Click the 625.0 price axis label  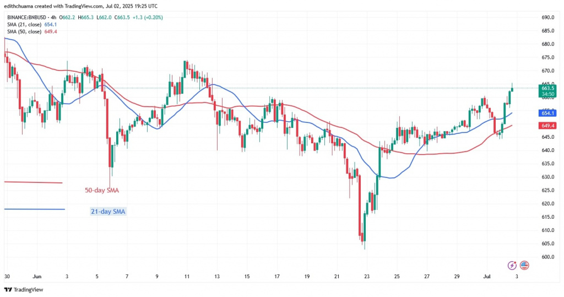tap(548, 190)
